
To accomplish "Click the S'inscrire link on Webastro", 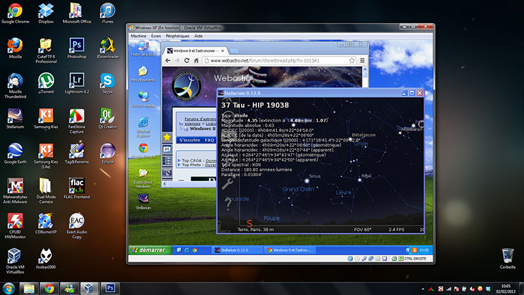I will pyautogui.click(x=189, y=140).
